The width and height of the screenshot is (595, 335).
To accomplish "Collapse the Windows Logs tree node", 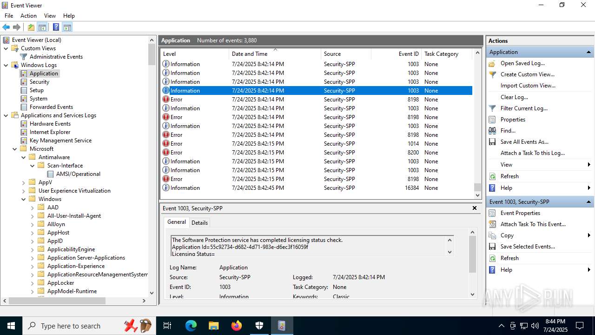I will click(6, 65).
